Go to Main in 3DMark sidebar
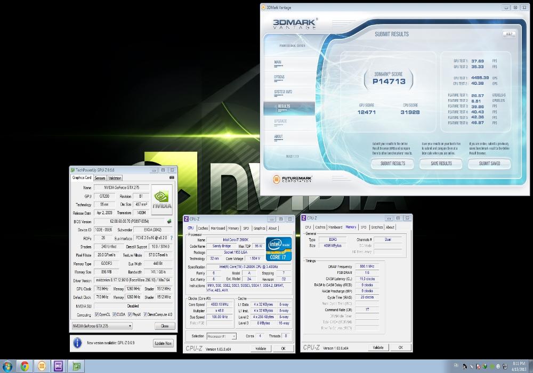Screen dimensions: 533x373 coord(278,62)
